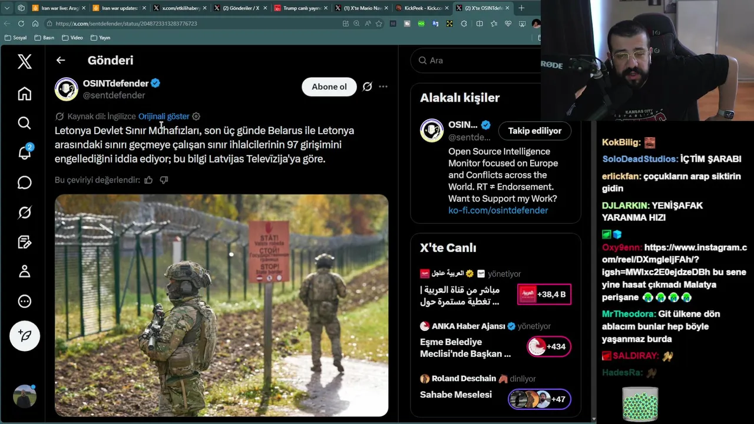Click MrTheodora username in chat
The image size is (754, 424).
coord(629,314)
